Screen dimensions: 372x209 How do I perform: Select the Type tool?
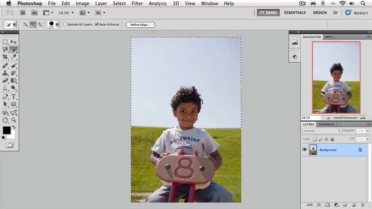tap(13, 96)
